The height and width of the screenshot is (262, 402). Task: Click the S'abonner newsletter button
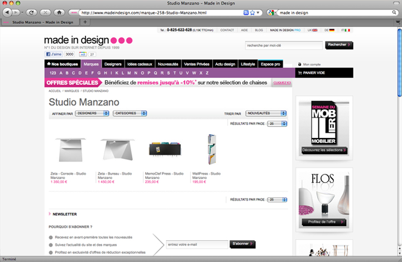coord(242,244)
